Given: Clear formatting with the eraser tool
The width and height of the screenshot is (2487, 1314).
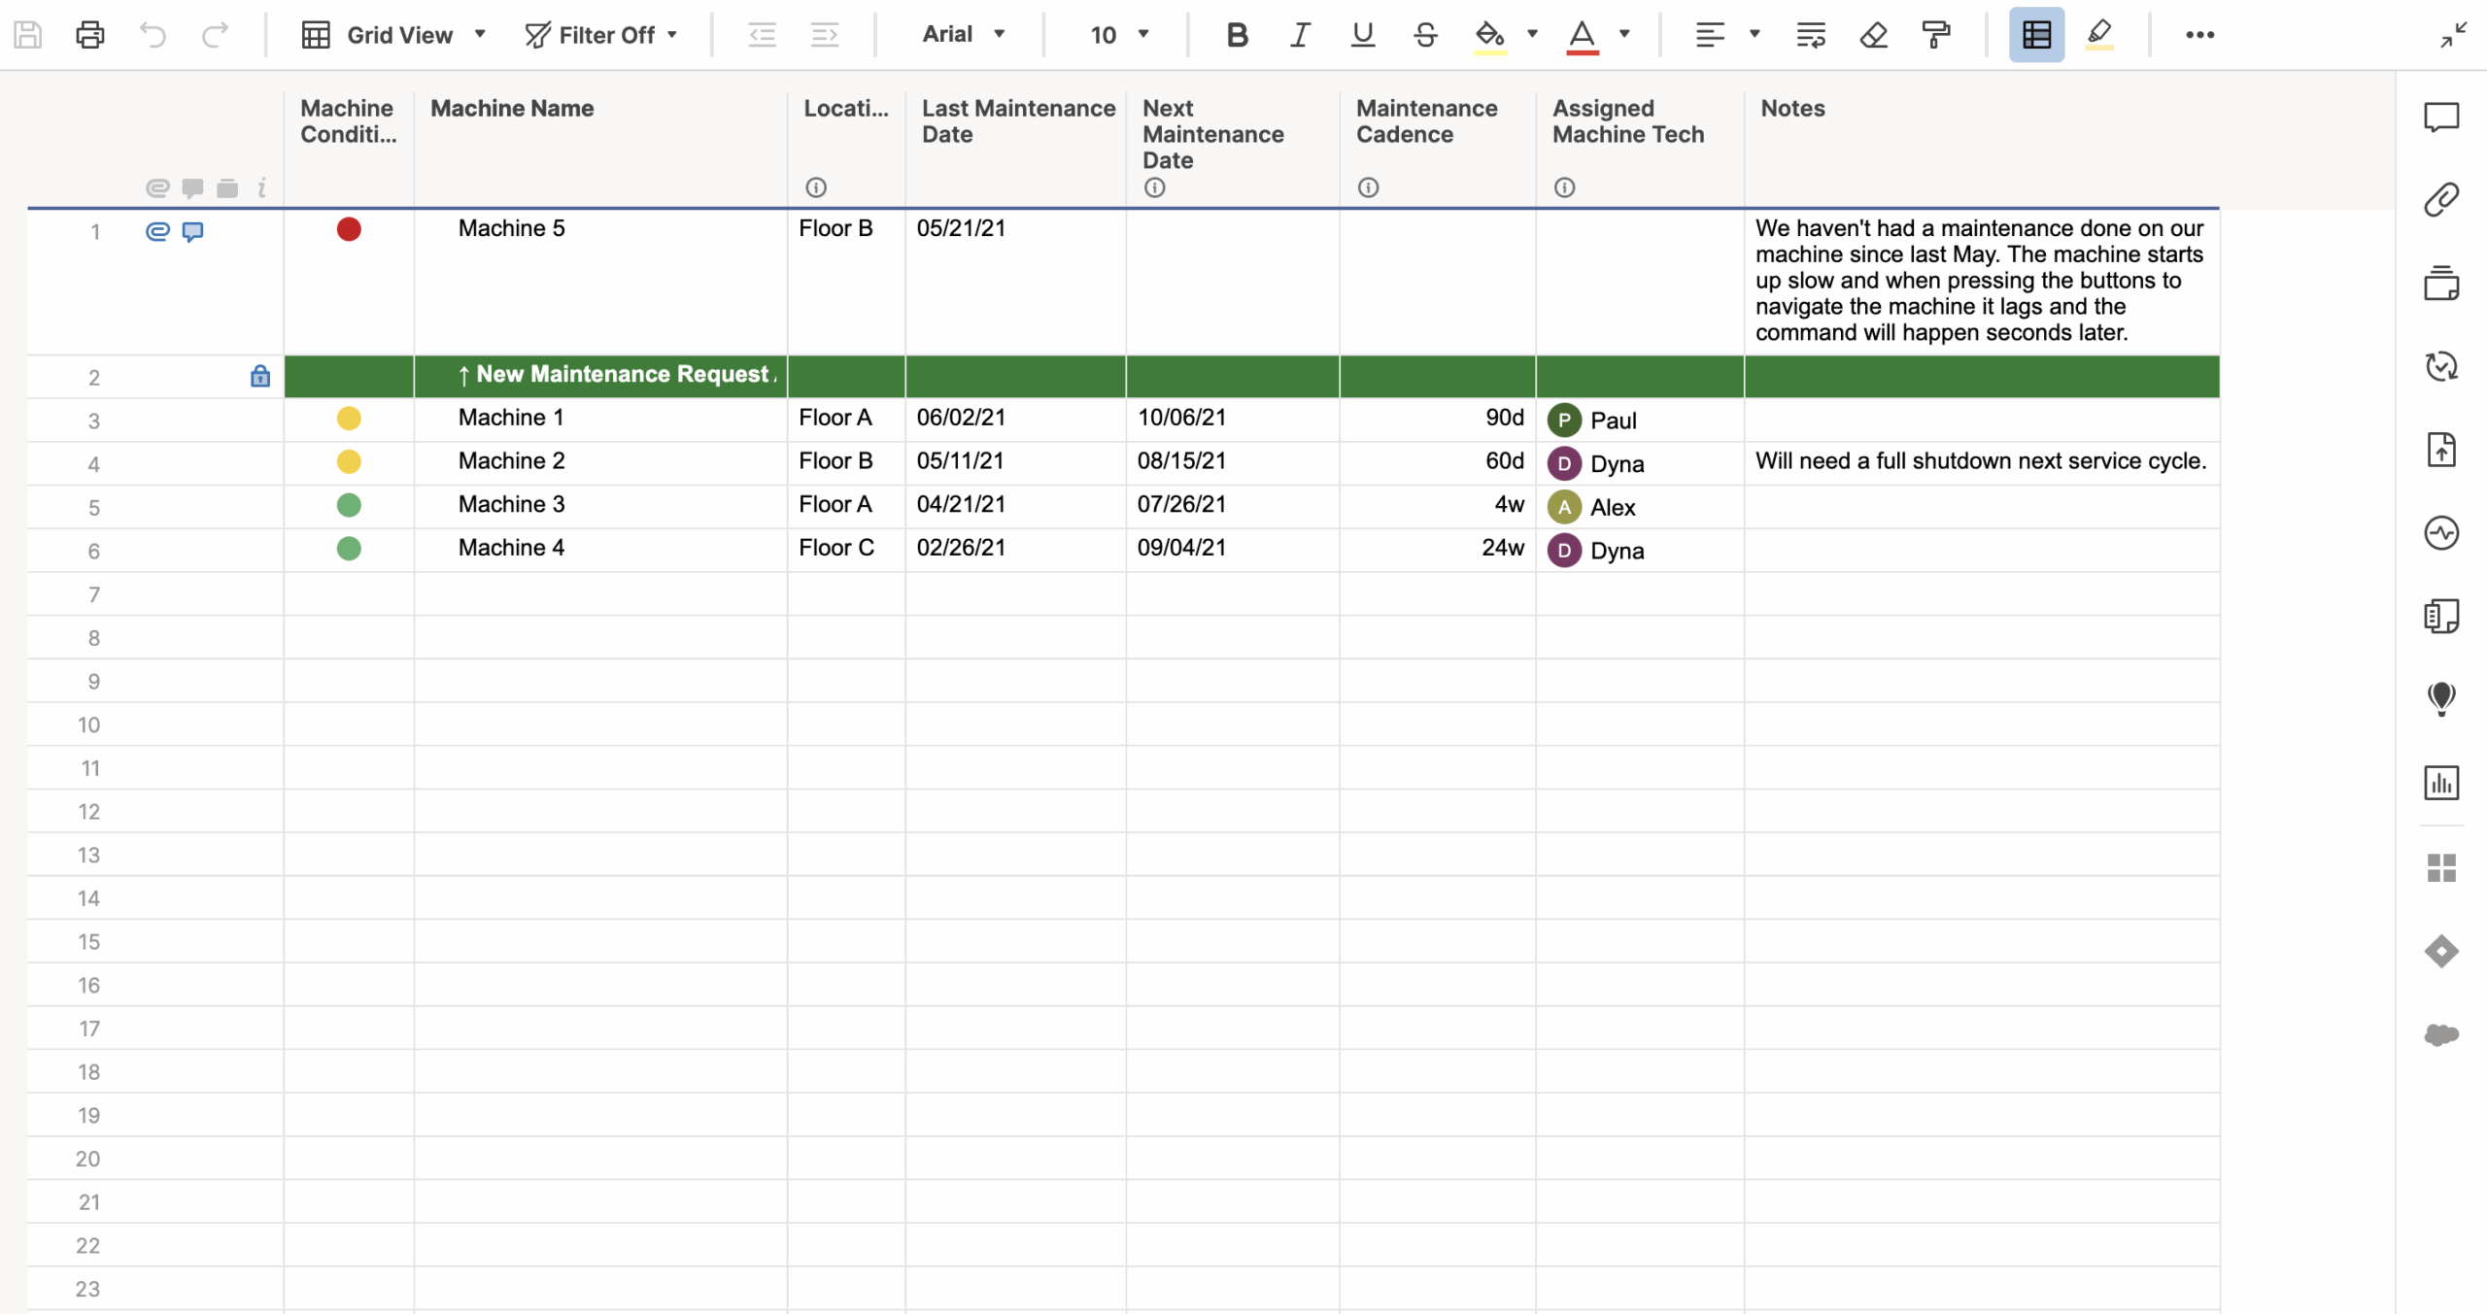Looking at the screenshot, I should 1873,34.
